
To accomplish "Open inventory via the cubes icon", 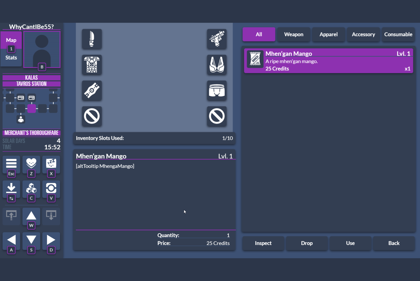I will [x=31, y=188].
